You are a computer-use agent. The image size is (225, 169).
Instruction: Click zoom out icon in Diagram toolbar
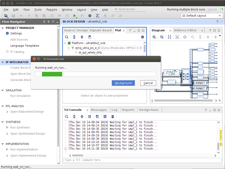click(162, 37)
